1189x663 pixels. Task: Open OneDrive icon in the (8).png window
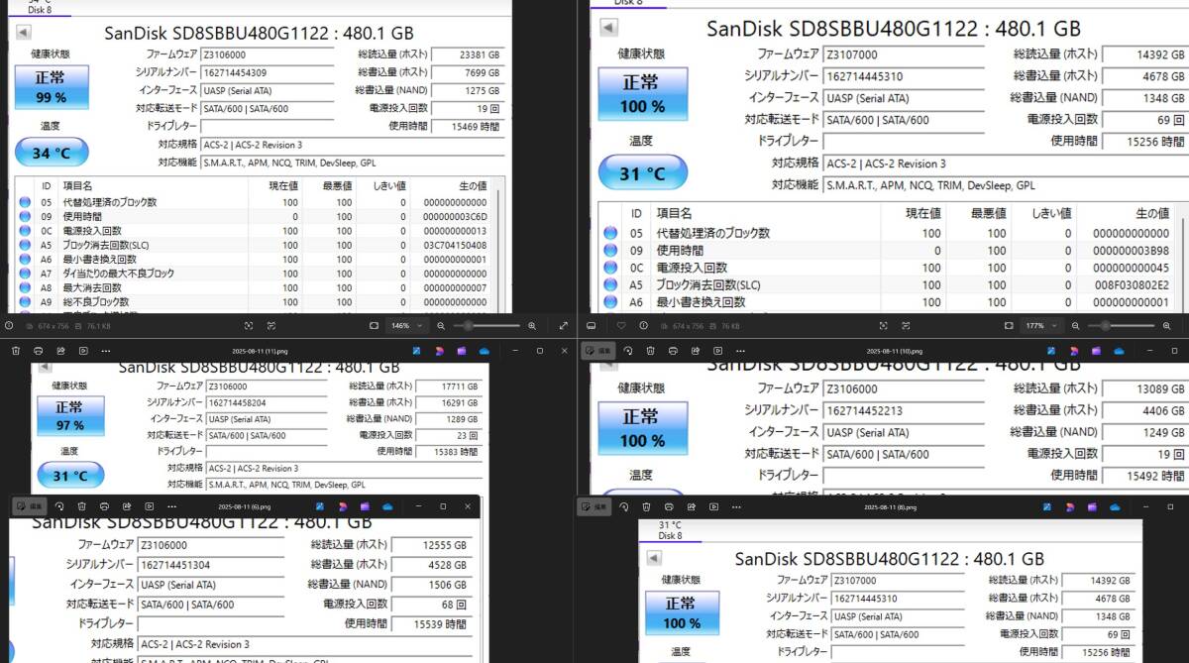pos(1115,506)
